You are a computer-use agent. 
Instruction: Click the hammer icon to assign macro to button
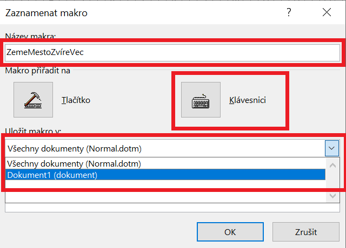pos(33,100)
